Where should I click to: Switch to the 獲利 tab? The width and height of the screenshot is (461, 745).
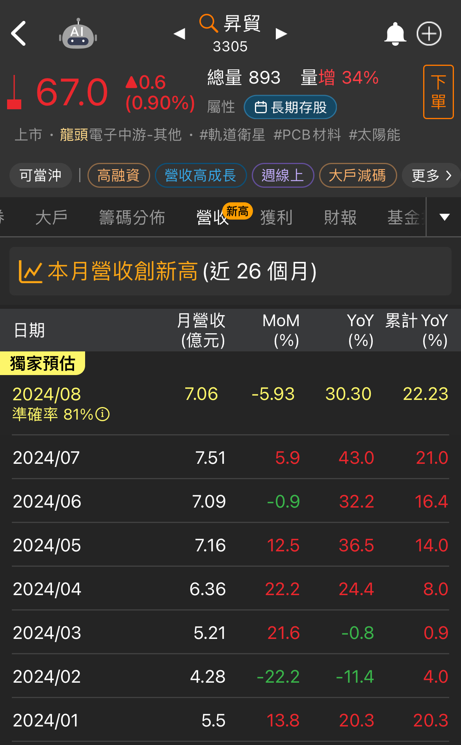[x=276, y=218]
